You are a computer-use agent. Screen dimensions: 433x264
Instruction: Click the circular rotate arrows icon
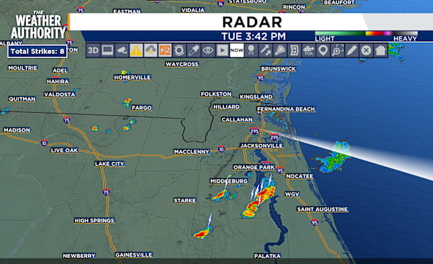[179, 51]
